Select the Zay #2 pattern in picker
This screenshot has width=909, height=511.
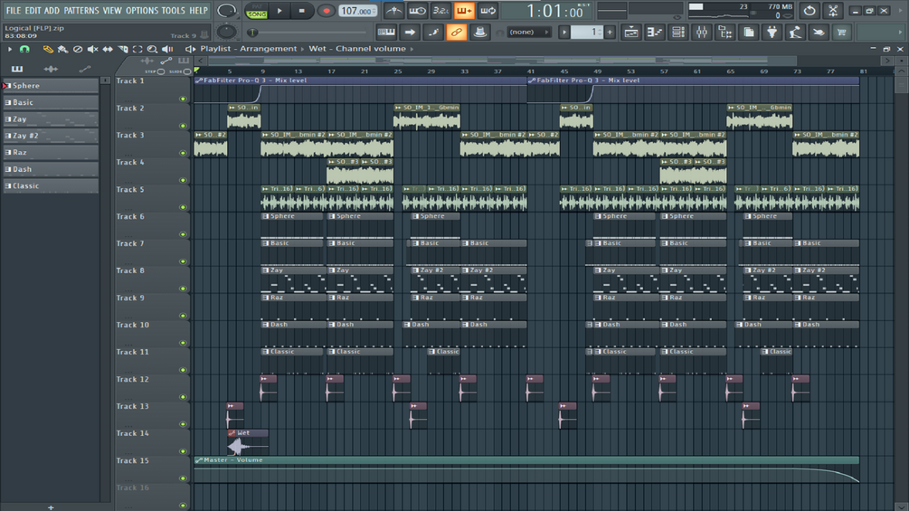click(51, 136)
